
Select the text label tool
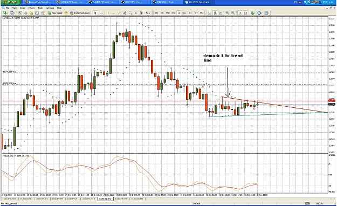(141, 13)
